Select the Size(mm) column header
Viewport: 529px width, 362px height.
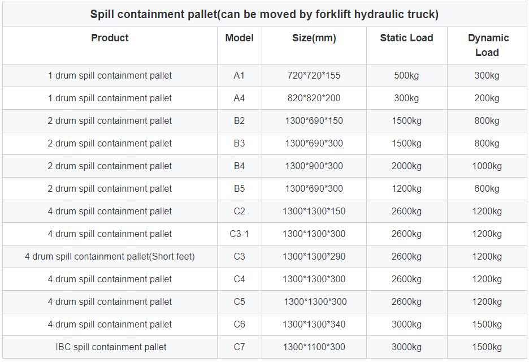point(314,45)
